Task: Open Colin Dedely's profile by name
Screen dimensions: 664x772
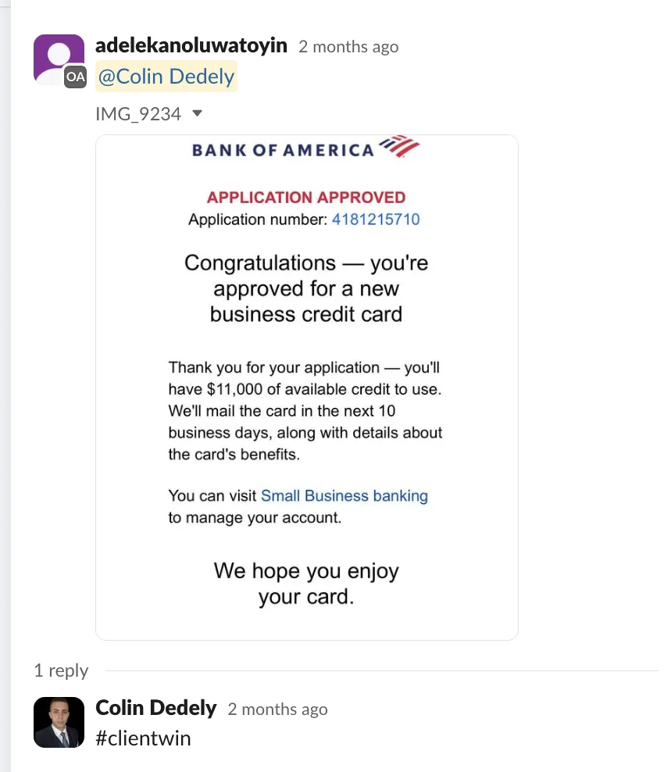Action: coord(155,708)
